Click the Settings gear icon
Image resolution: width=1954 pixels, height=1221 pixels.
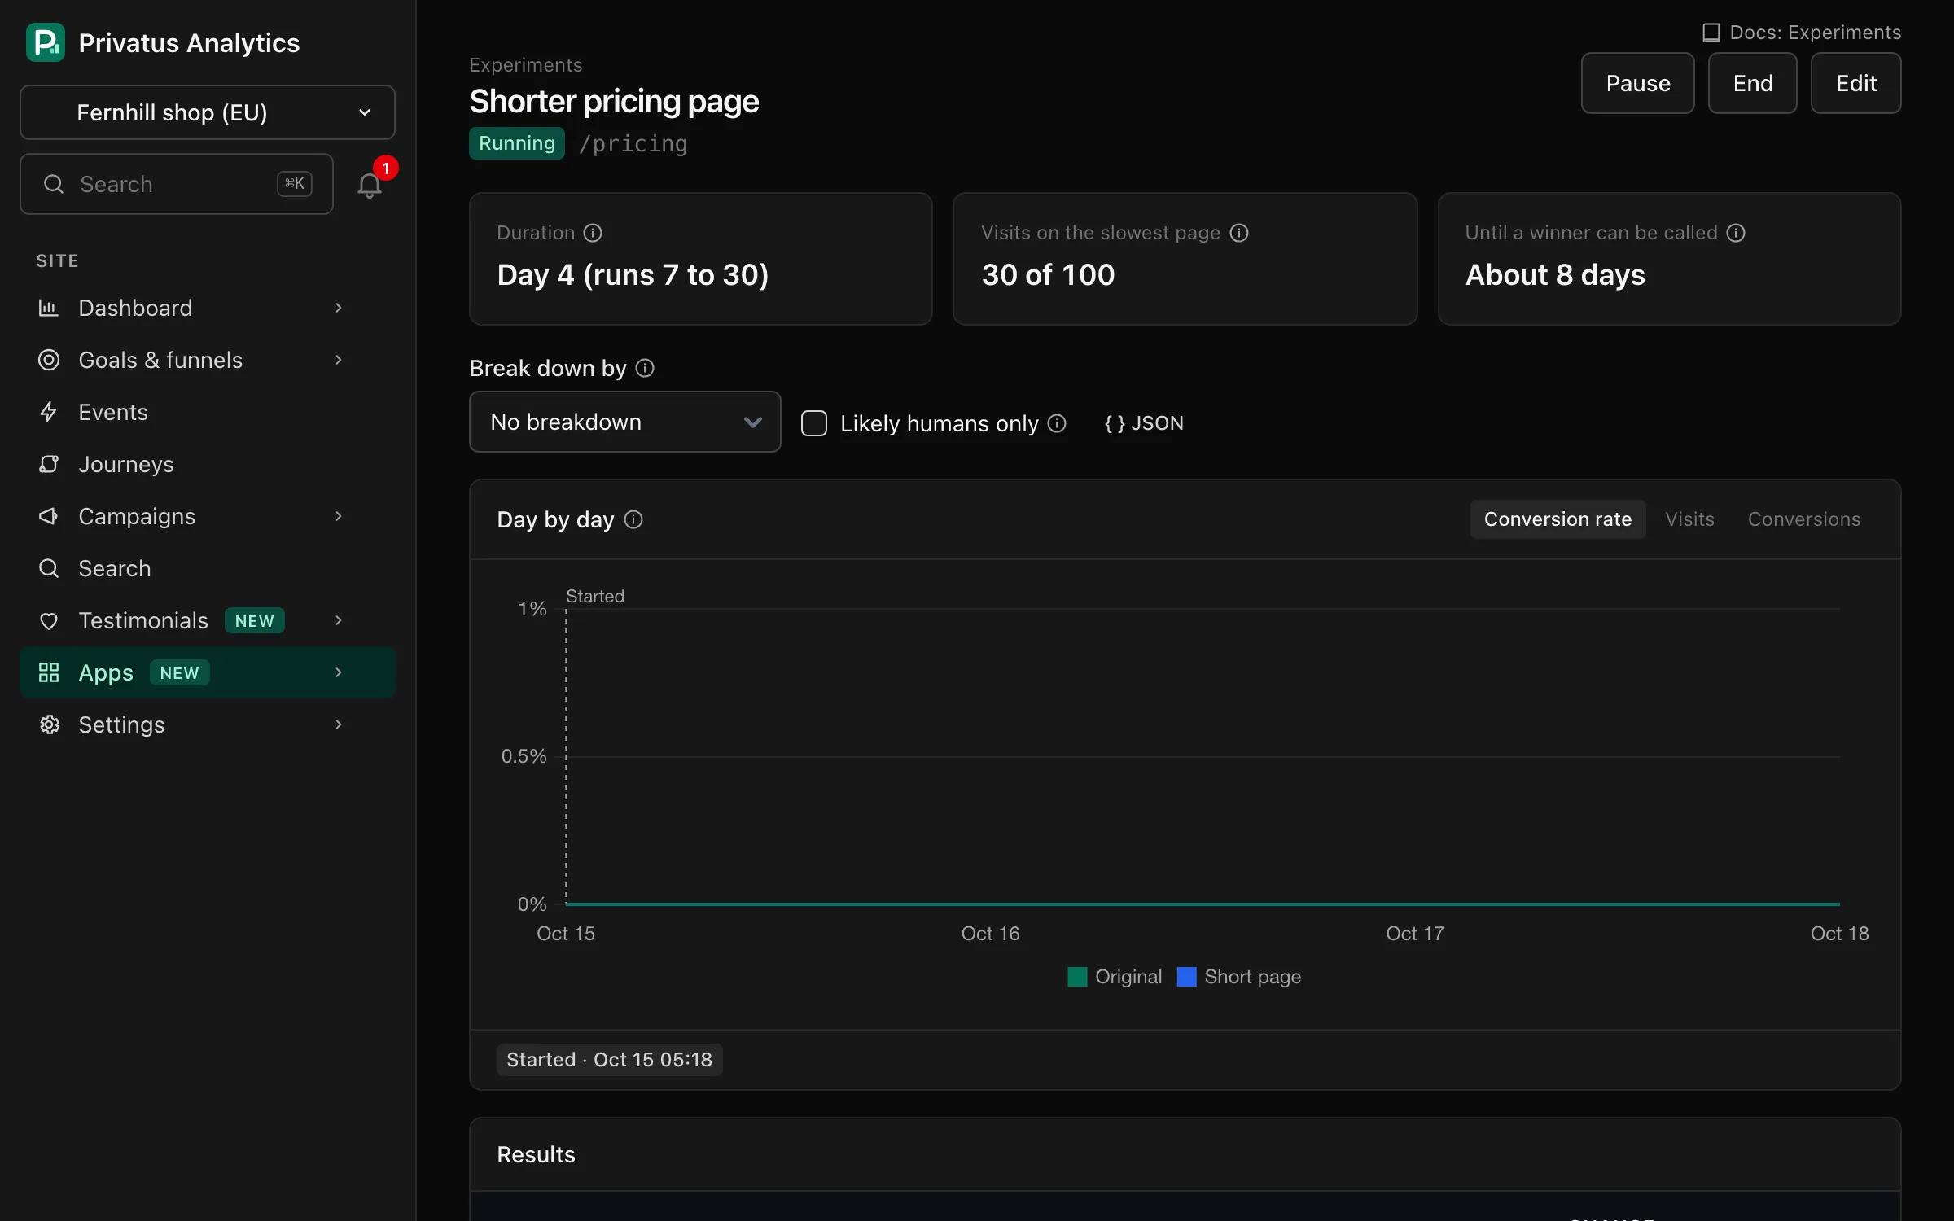(50, 724)
